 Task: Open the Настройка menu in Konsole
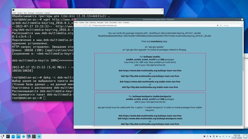tap(39, 13)
